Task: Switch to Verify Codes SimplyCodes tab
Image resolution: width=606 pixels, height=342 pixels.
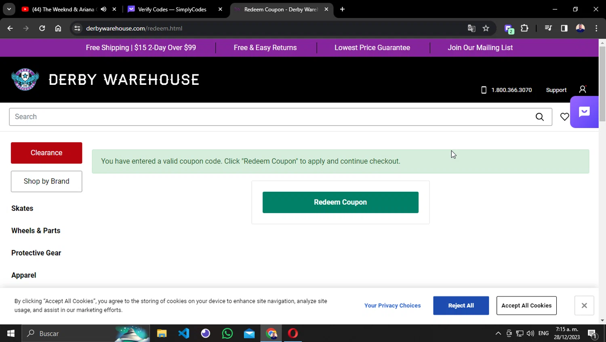Action: [173, 9]
